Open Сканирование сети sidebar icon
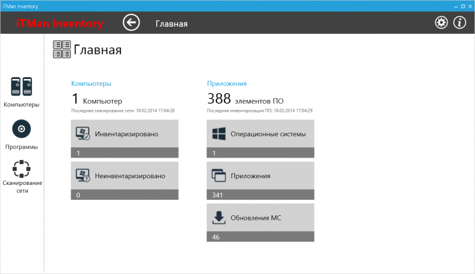 21,169
